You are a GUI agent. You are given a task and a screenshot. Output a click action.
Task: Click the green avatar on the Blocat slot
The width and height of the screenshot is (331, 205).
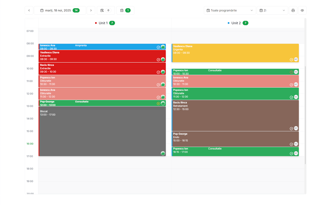pos(163,153)
